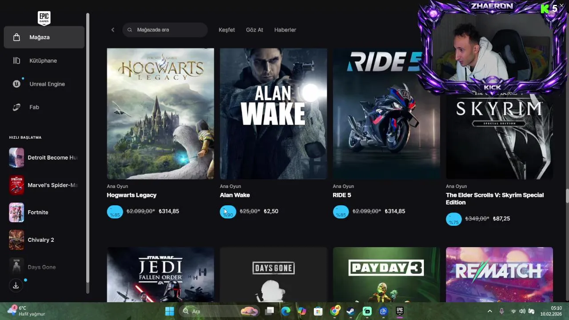Select Days Gone in quick launch
This screenshot has height=320, width=569.
pos(44,267)
